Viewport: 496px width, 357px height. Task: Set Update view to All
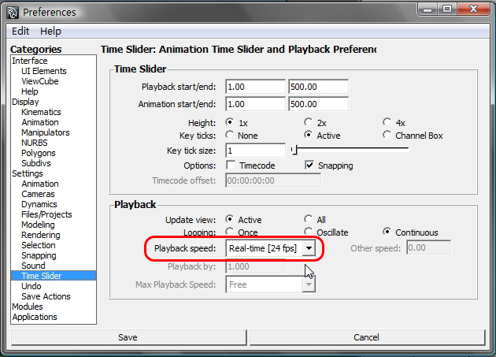[308, 219]
